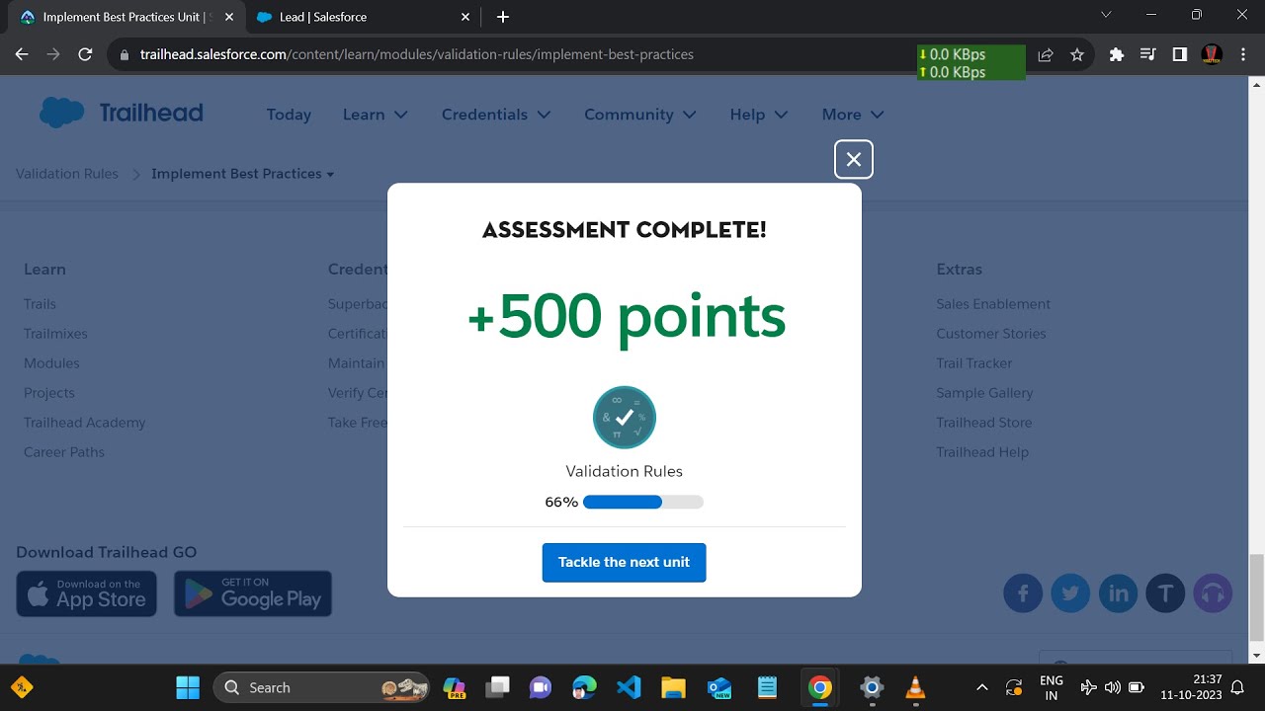Screen dimensions: 1265x711
Task: Click the page vertical scrollbar
Action: pyautogui.click(x=1256, y=597)
